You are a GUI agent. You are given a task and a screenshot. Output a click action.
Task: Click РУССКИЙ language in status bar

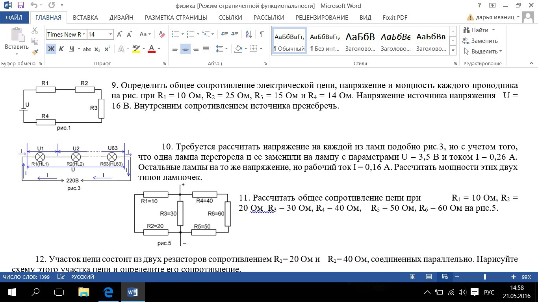click(x=82, y=277)
